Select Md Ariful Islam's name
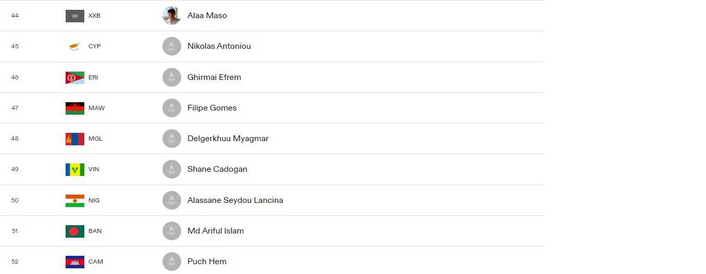 coord(216,231)
